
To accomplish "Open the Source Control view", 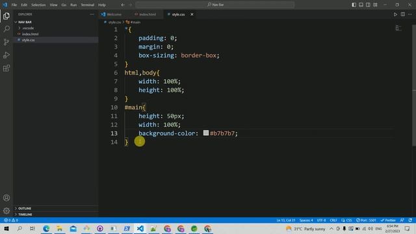I will (x=6, y=42).
